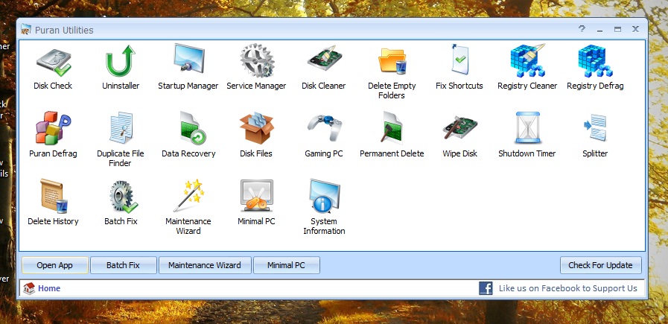Select the Registry Defrag icon
This screenshot has width=668, height=324.
[x=595, y=61]
